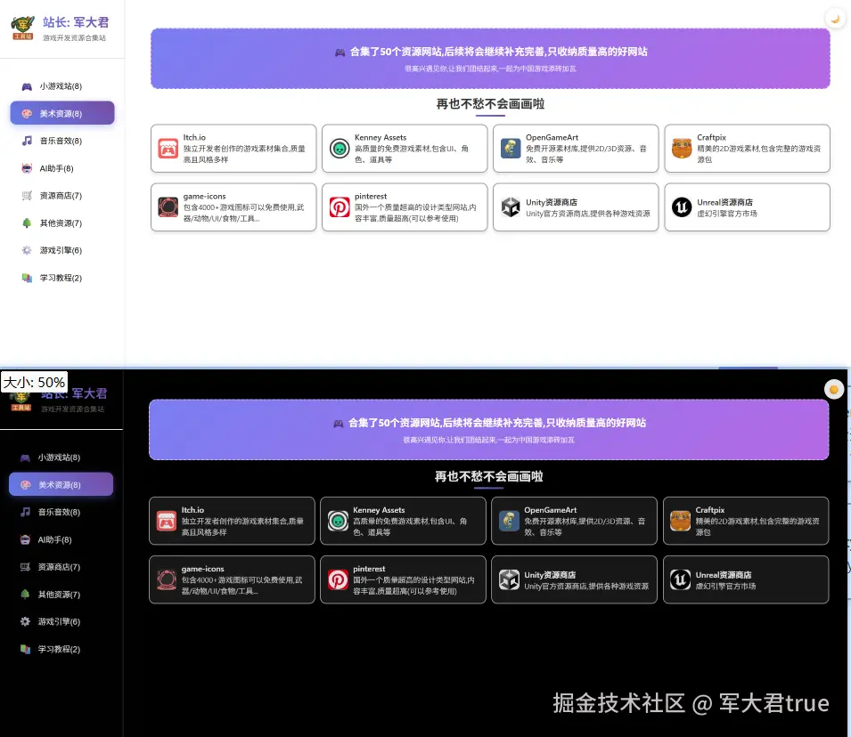
Task: Open 小游戏站(8) in the dark sidebar
Action: point(61,458)
